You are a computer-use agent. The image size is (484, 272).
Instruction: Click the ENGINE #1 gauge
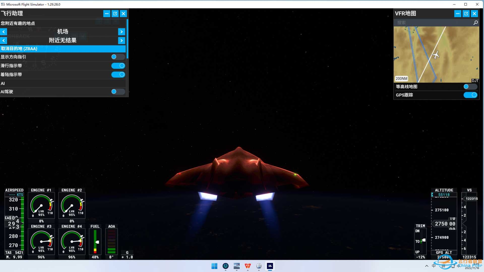point(41,205)
